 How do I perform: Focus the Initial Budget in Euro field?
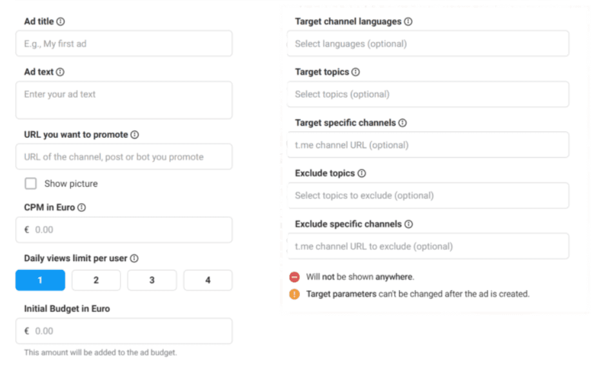click(124, 331)
